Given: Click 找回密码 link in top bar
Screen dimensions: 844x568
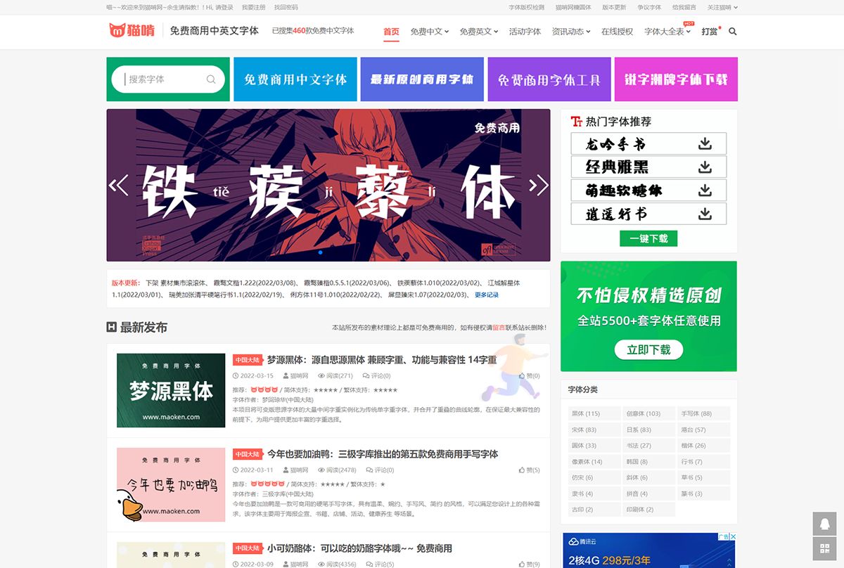Looking at the screenshot, I should (x=286, y=8).
